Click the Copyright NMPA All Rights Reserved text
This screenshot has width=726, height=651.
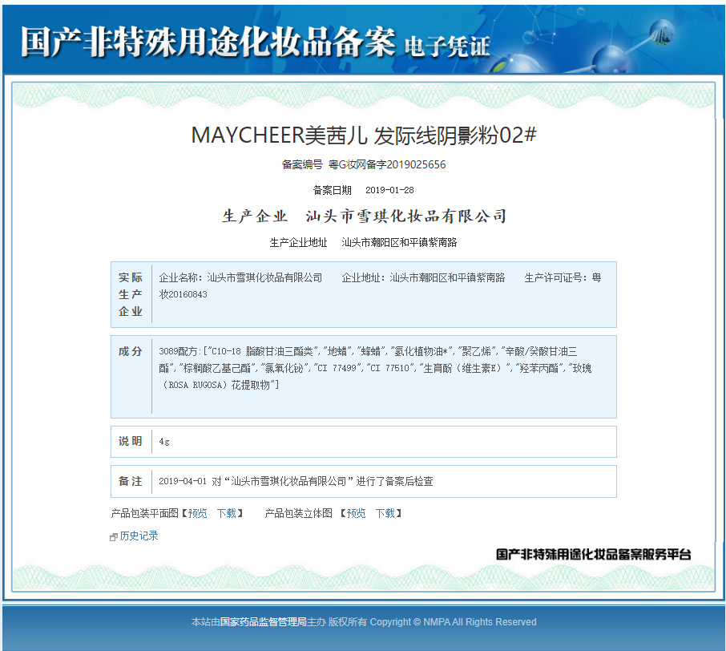(453, 622)
